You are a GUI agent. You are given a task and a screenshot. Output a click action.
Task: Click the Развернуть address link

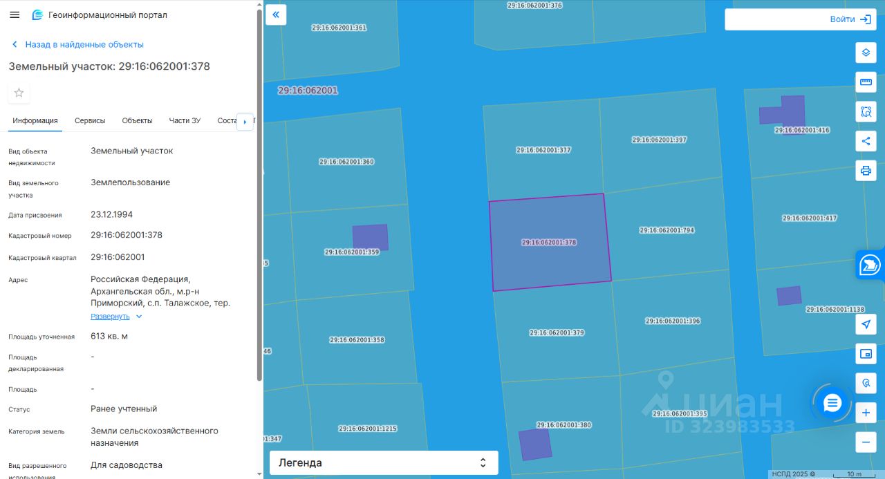110,317
